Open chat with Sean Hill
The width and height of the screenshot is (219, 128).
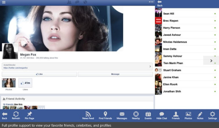coord(187,14)
